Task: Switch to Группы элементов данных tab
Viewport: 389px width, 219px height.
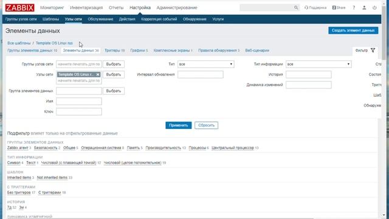Action: [30, 50]
